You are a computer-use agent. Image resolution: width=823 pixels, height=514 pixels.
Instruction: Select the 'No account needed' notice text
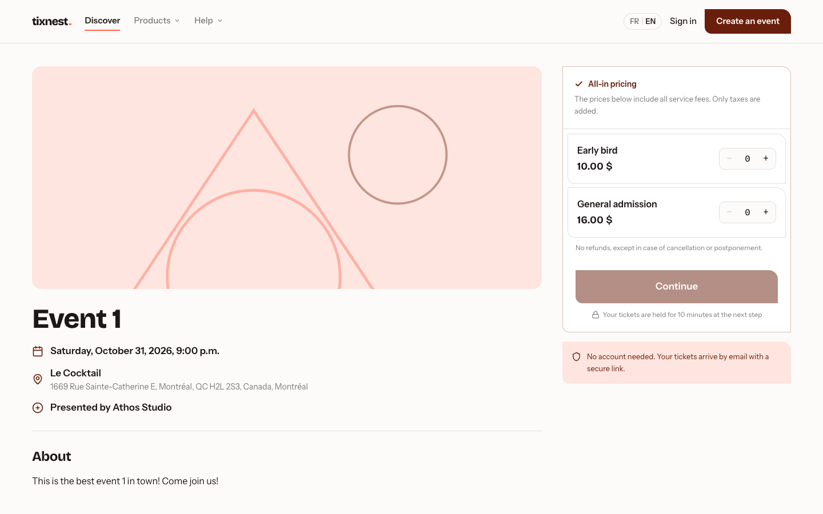678,363
